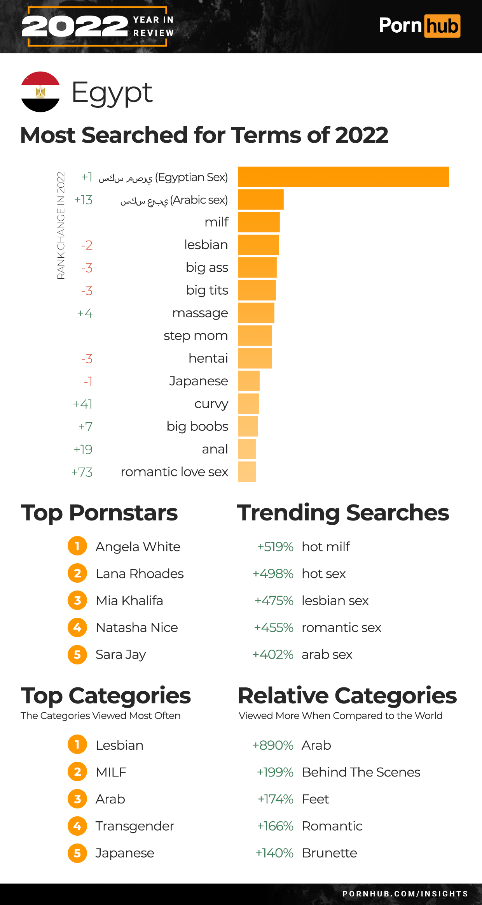The height and width of the screenshot is (905, 482).
Task: Select Behind The Scenes relative category
Action: (361, 772)
